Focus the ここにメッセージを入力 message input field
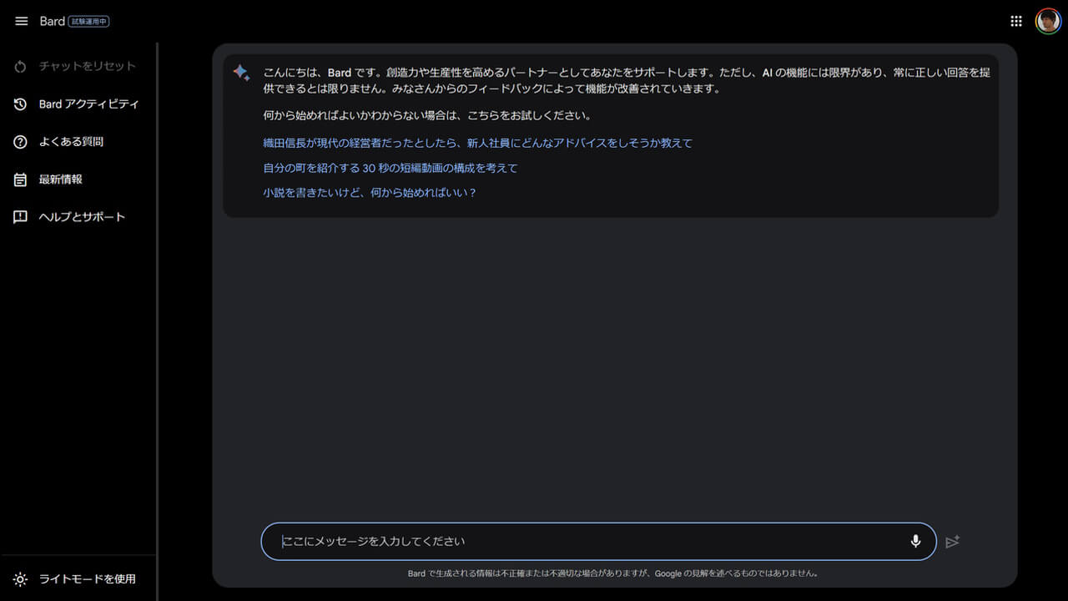The image size is (1068, 601). [x=584, y=542]
